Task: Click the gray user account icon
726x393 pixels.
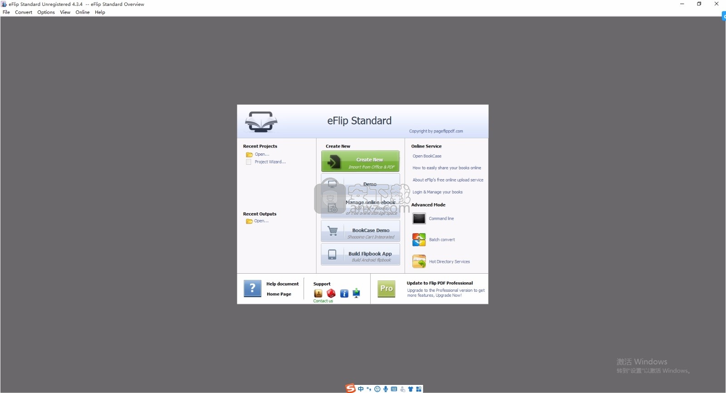Action: (x=402, y=389)
